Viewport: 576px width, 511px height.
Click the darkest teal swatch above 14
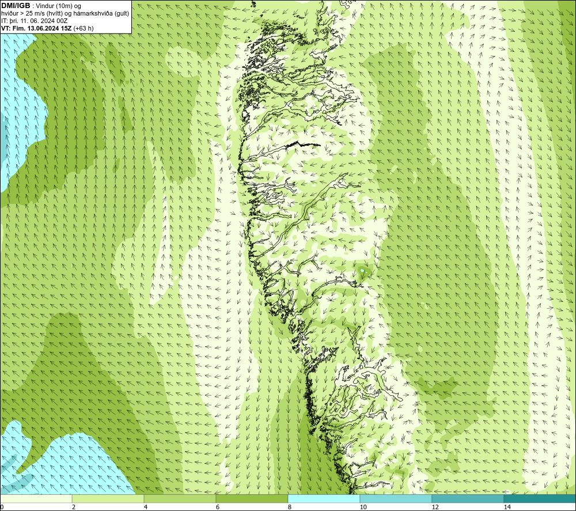(x=540, y=498)
